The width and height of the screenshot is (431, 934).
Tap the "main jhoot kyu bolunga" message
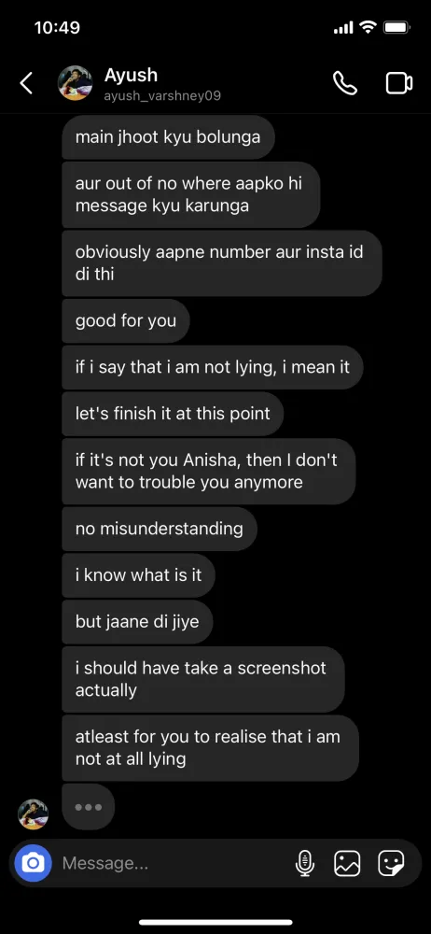pos(168,137)
